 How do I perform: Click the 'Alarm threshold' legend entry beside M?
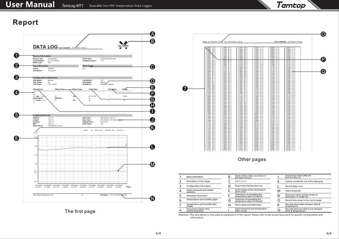point(293,191)
